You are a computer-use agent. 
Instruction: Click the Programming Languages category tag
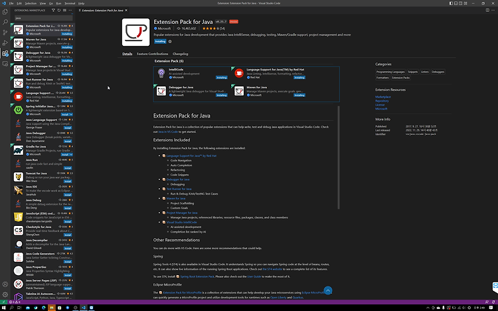tap(390, 72)
